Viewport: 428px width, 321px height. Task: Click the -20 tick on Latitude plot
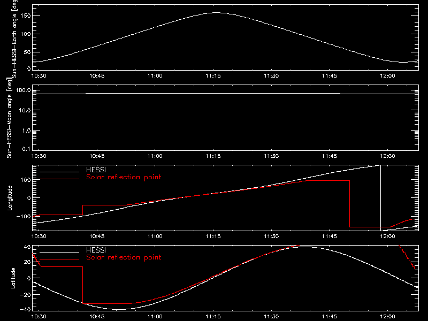[x=25, y=295]
